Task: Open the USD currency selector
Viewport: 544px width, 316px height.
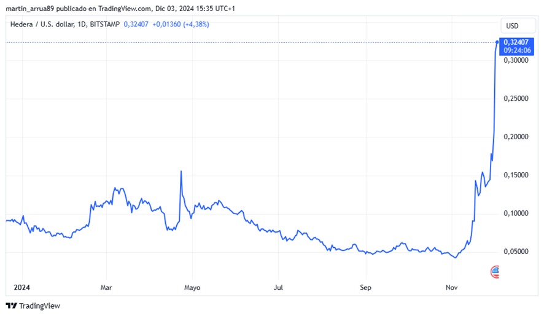Action: [x=512, y=26]
